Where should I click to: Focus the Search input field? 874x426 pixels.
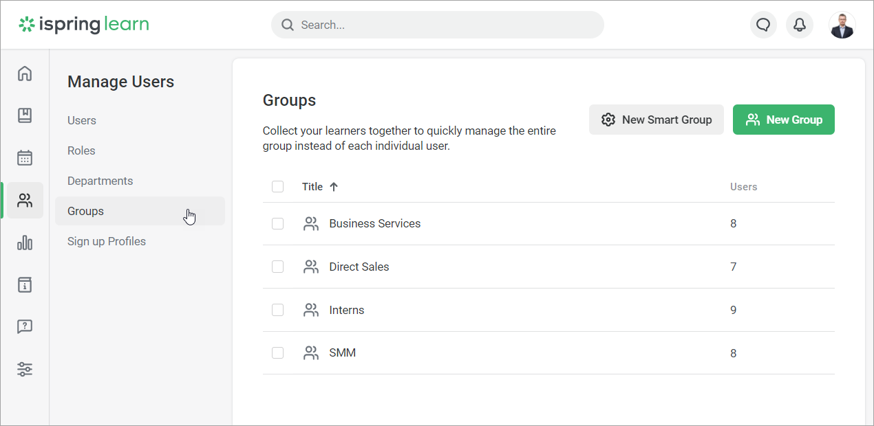point(438,25)
